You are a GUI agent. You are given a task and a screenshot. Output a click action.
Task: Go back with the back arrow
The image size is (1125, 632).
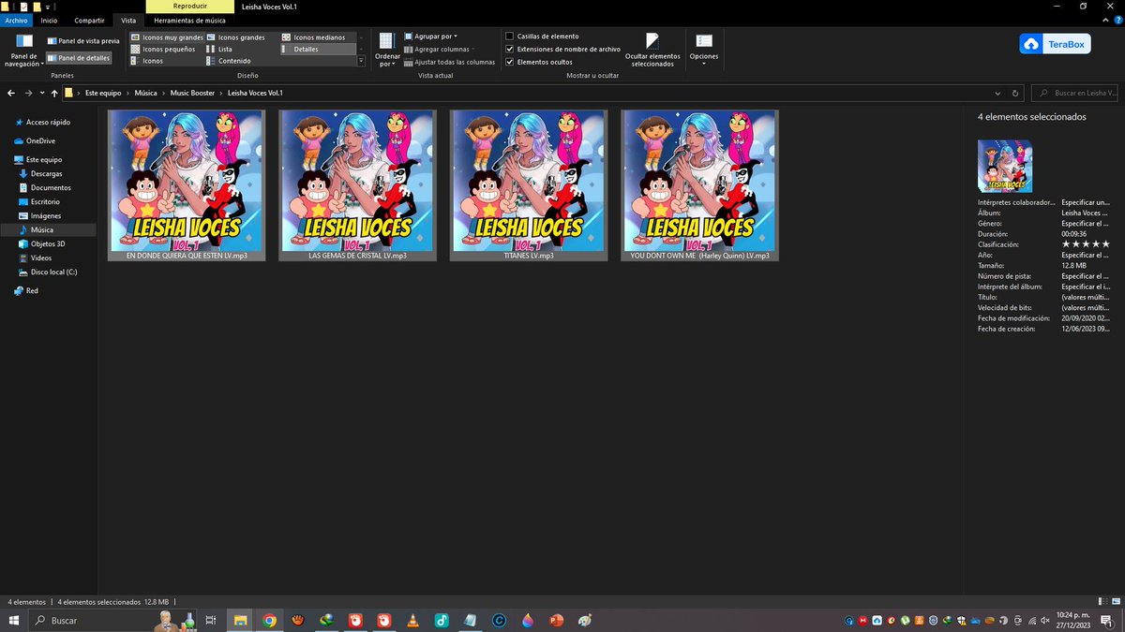point(11,93)
